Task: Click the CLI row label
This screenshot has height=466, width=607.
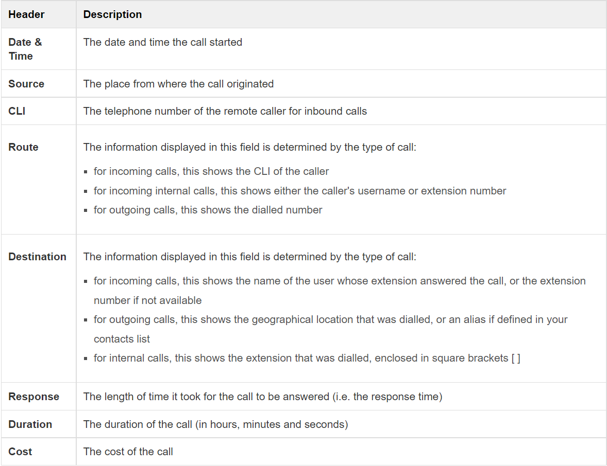Action: tap(17, 111)
